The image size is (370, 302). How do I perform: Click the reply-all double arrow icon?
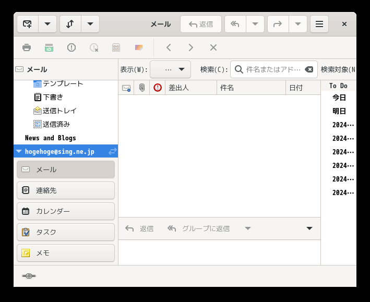point(235,24)
